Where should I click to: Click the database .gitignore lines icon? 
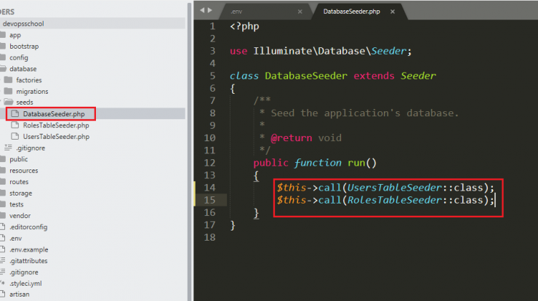[x=8, y=148]
